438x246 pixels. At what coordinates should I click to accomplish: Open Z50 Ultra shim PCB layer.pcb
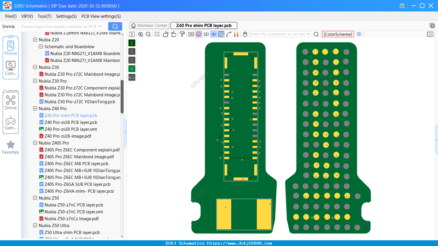click(x=72, y=233)
